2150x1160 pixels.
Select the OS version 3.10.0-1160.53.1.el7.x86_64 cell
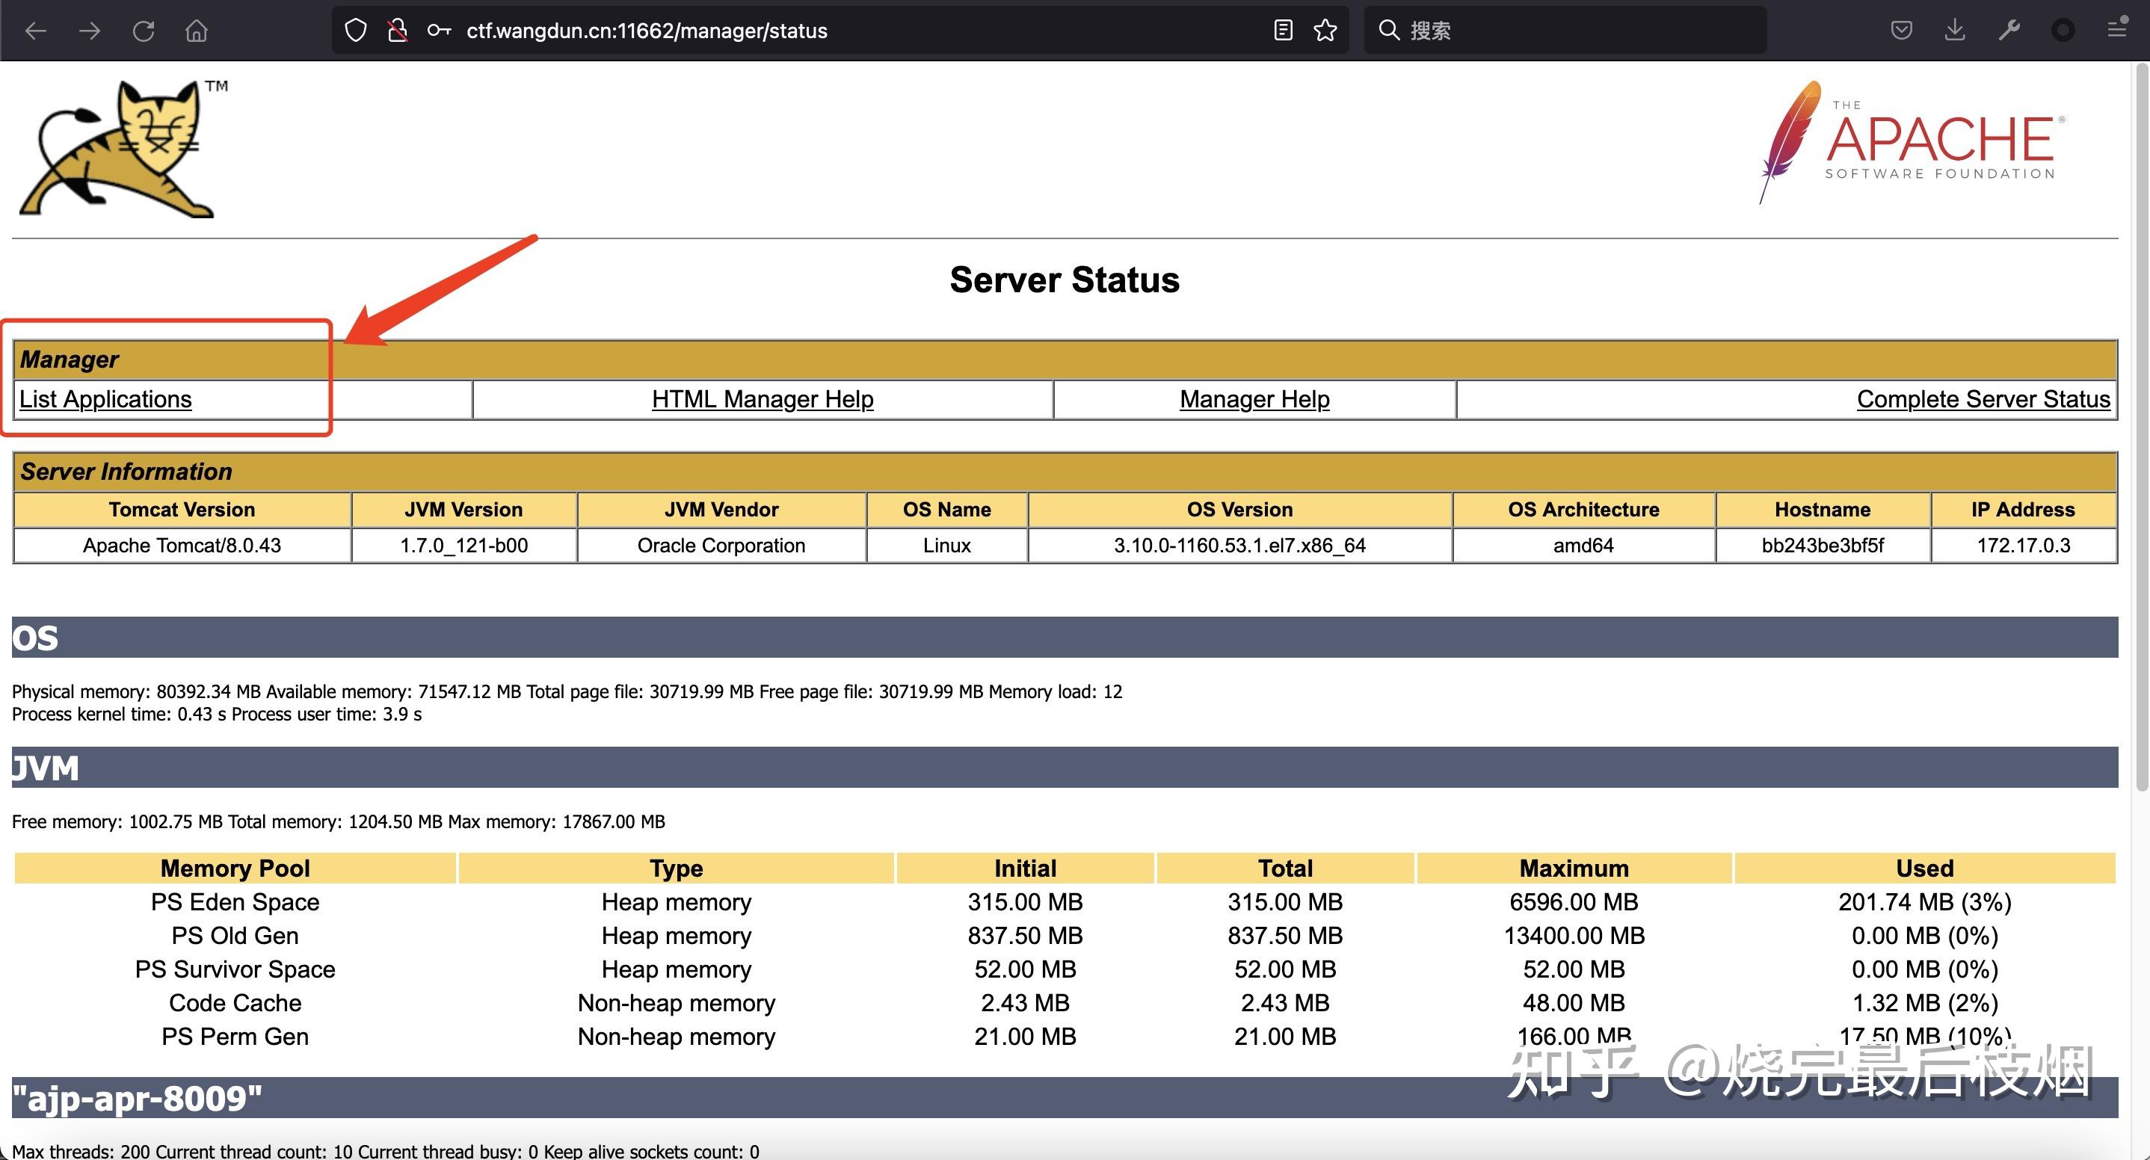(x=1239, y=546)
